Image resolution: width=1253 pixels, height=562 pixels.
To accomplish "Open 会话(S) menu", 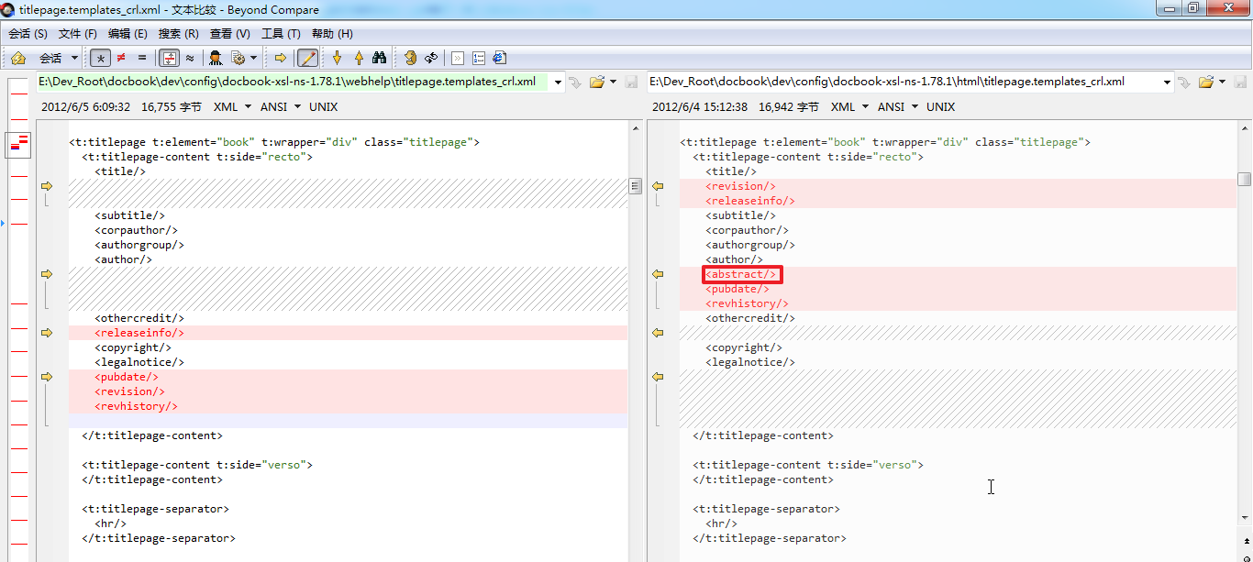I will coord(28,34).
